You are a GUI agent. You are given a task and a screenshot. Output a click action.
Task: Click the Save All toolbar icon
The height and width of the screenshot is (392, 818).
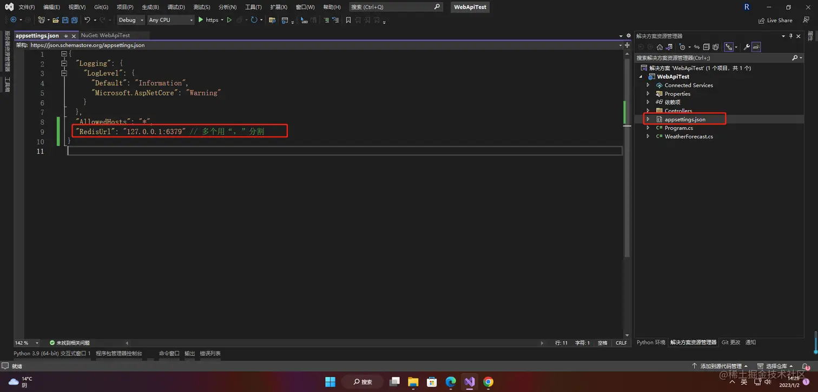click(74, 20)
